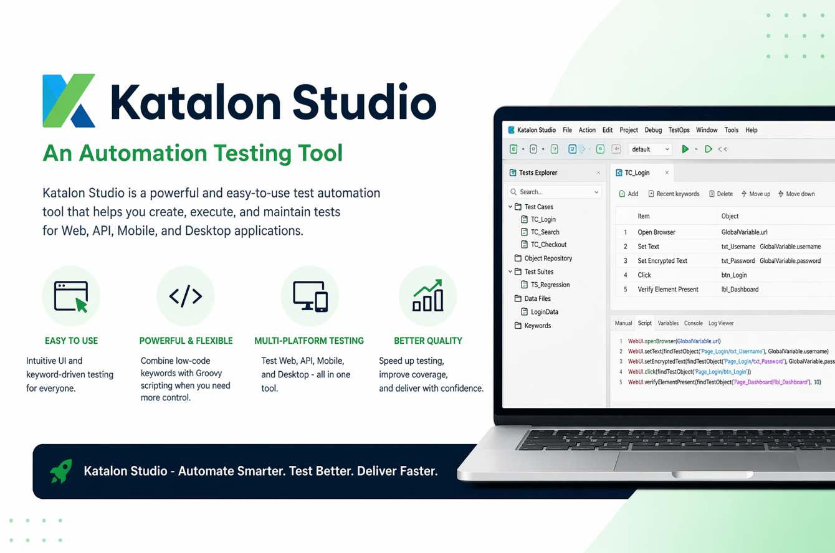Click the Move down button
835x553 pixels.
[x=796, y=194]
